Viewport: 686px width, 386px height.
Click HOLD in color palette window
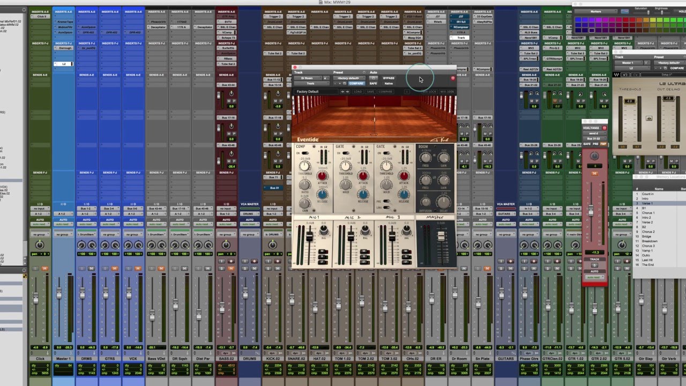tap(682, 11)
